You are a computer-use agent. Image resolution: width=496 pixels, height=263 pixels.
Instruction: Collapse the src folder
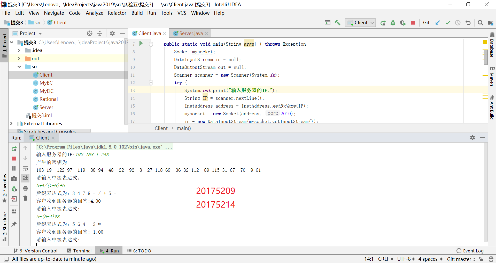19,67
